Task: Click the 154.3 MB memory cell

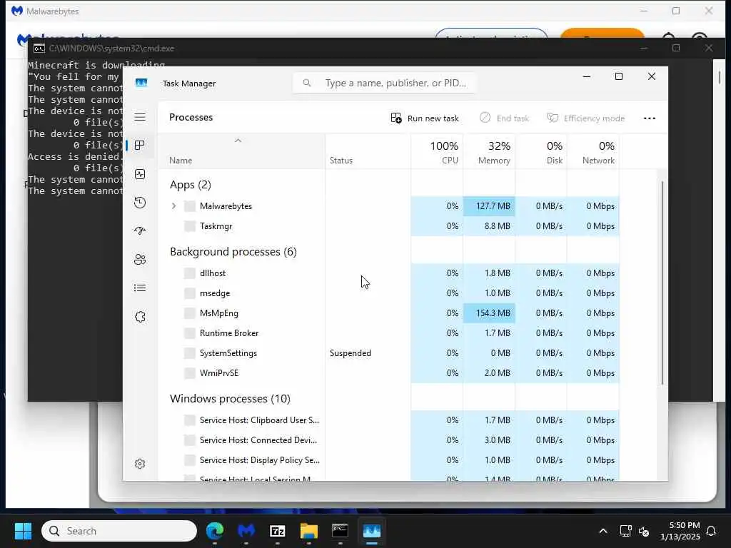Action: [x=489, y=313]
